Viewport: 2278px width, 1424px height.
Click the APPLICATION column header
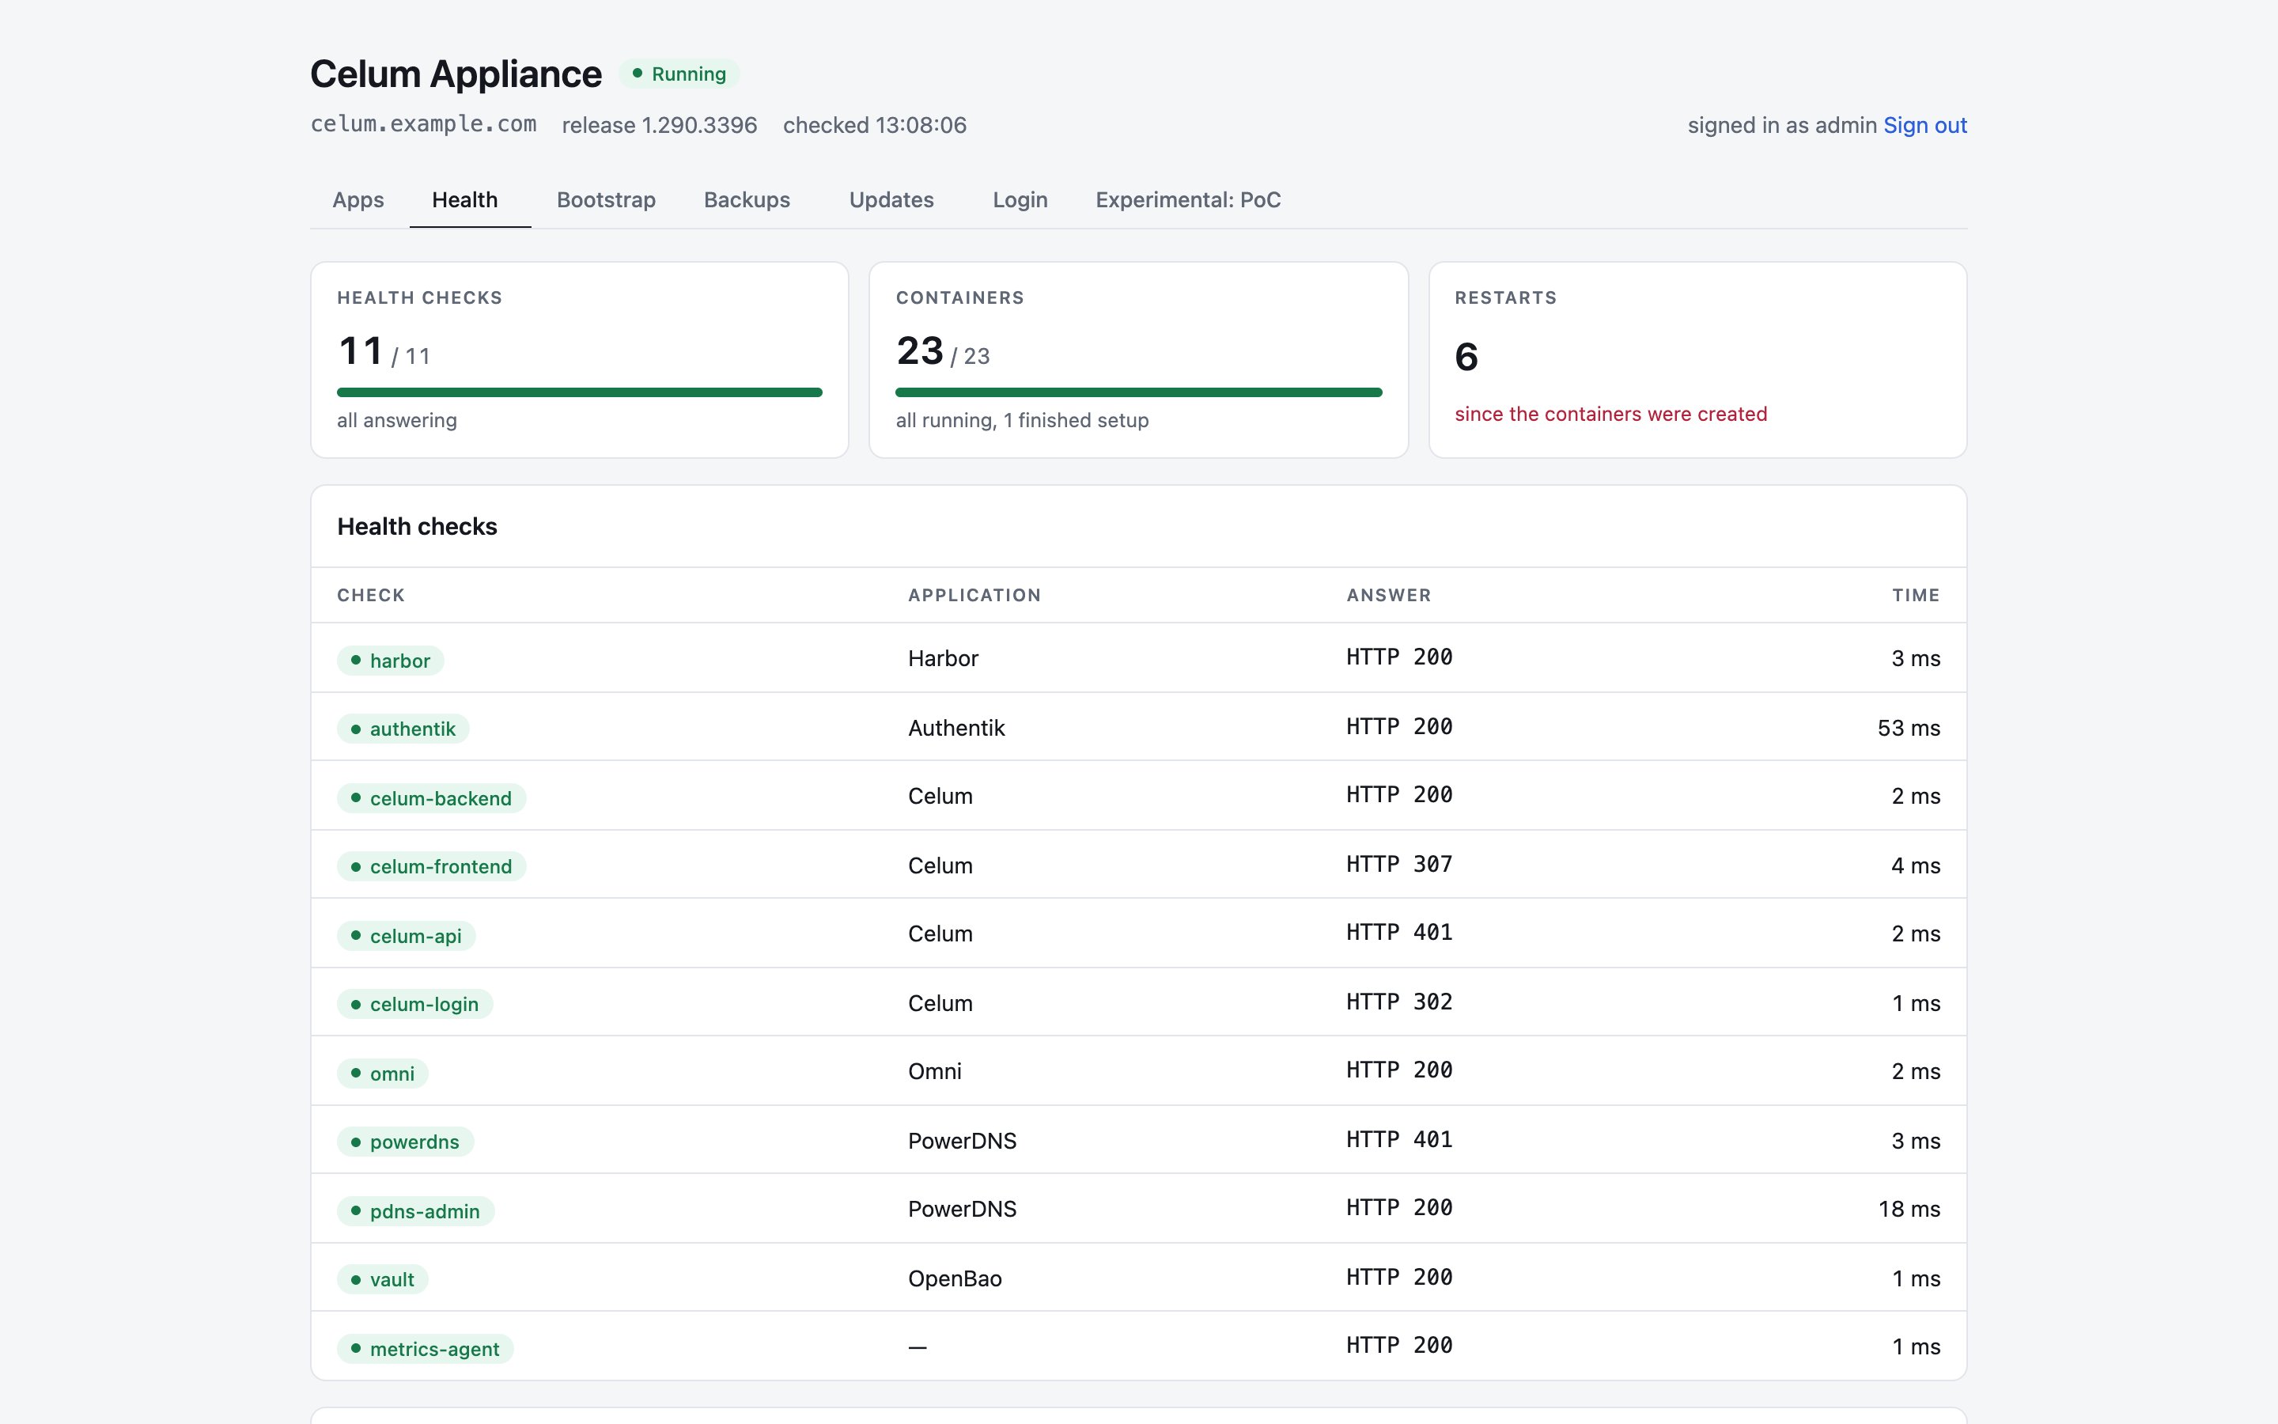tap(974, 595)
